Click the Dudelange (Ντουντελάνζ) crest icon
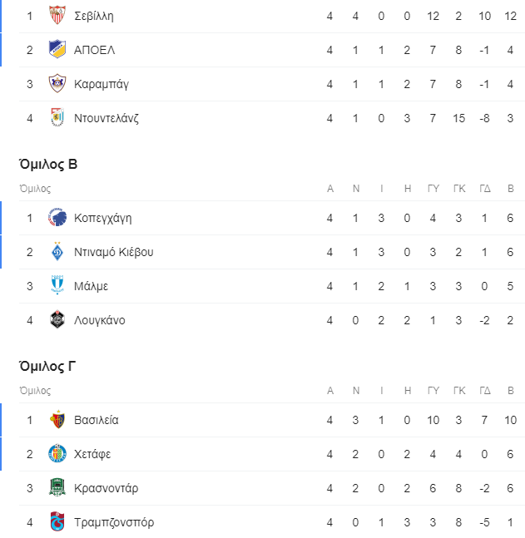The image size is (525, 538). click(57, 118)
